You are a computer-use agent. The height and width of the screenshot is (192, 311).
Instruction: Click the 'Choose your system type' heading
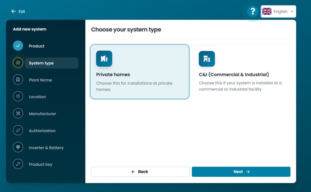point(126,30)
